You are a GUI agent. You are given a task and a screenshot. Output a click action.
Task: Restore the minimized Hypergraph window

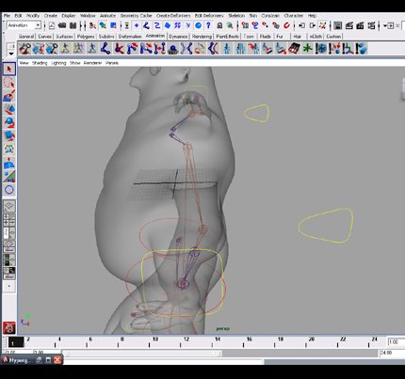pos(40,360)
